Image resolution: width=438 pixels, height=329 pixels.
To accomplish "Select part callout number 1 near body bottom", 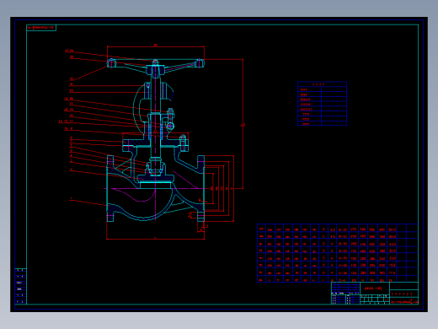I will click(x=71, y=199).
